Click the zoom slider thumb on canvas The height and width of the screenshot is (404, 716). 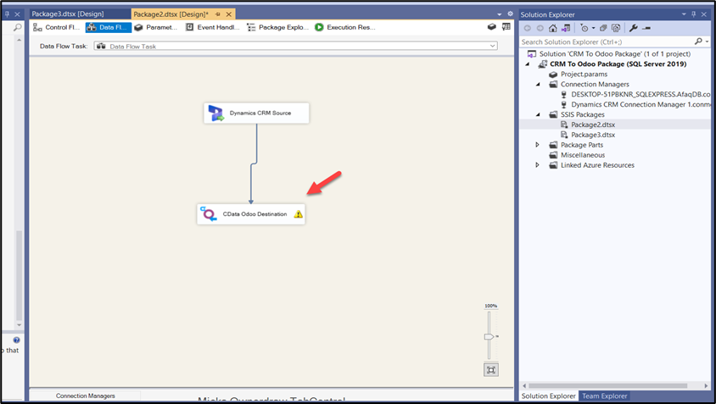coord(489,336)
